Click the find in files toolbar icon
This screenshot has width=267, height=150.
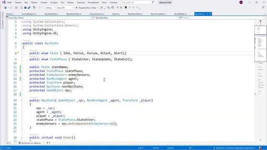(x=102, y=7)
